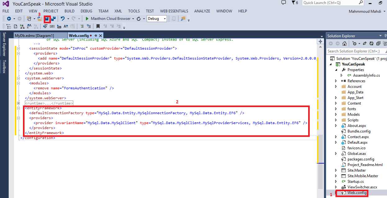Click the Comment out selected lines icon
The height and width of the screenshot is (198, 387).
(x=82, y=26)
